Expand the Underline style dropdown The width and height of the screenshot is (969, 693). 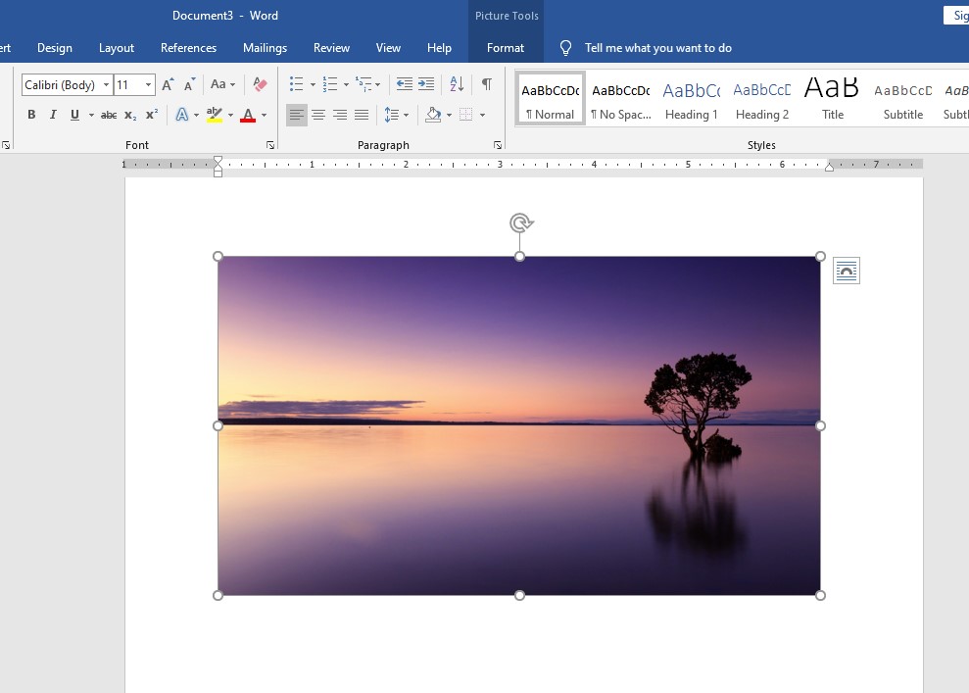(x=89, y=115)
